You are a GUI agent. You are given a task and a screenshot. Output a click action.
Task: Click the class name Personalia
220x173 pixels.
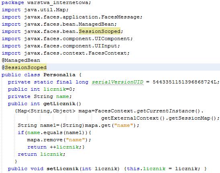59,75
